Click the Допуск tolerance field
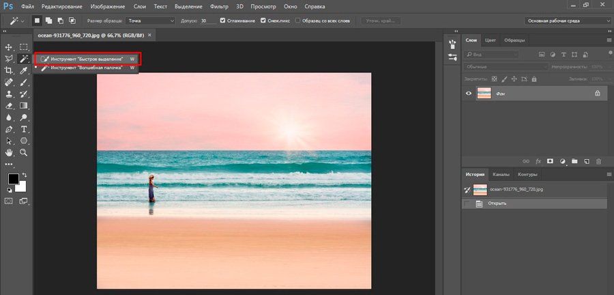This screenshot has height=295, width=614. 207,20
